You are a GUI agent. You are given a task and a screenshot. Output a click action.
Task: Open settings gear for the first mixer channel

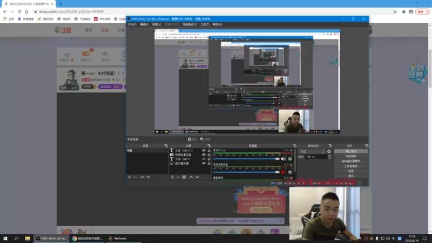tap(290, 159)
